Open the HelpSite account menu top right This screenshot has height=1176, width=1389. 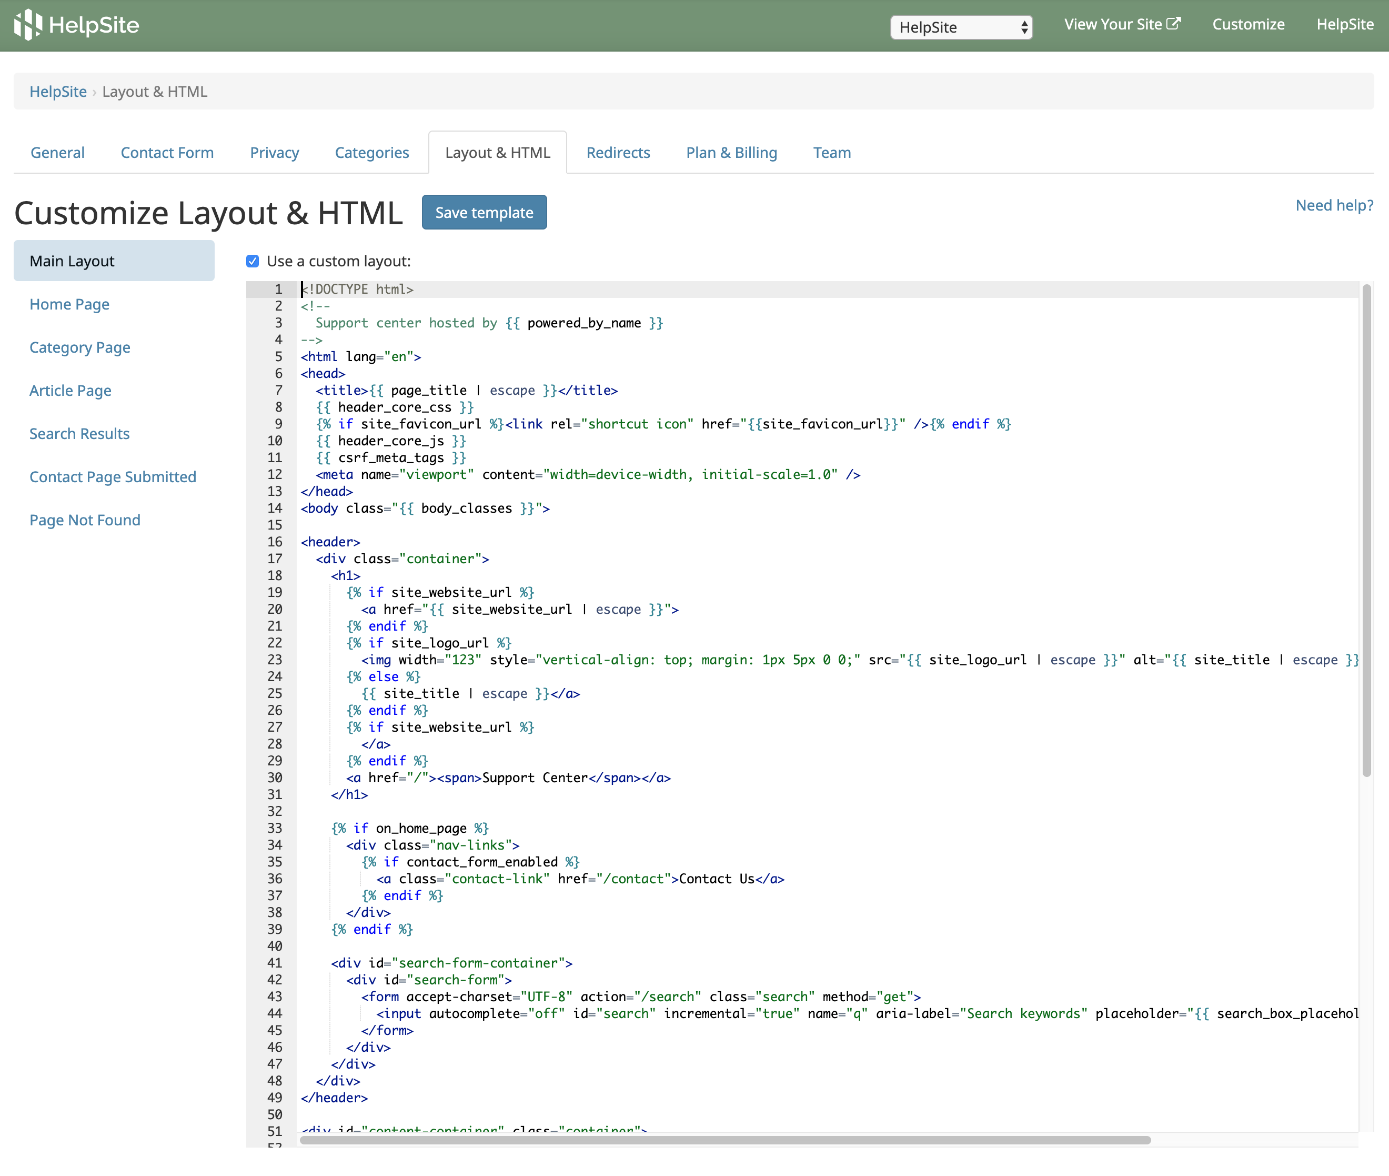[x=1344, y=25]
